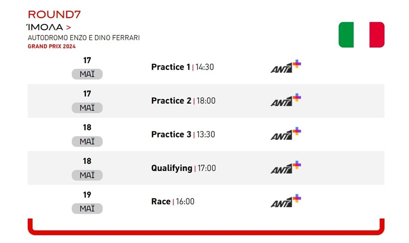Click the ANT1+ logo for Qualifying

click(286, 168)
